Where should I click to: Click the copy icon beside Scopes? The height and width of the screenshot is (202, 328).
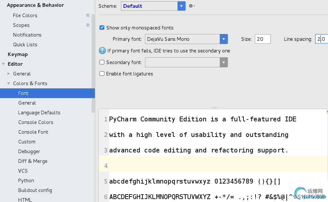[x=88, y=25]
